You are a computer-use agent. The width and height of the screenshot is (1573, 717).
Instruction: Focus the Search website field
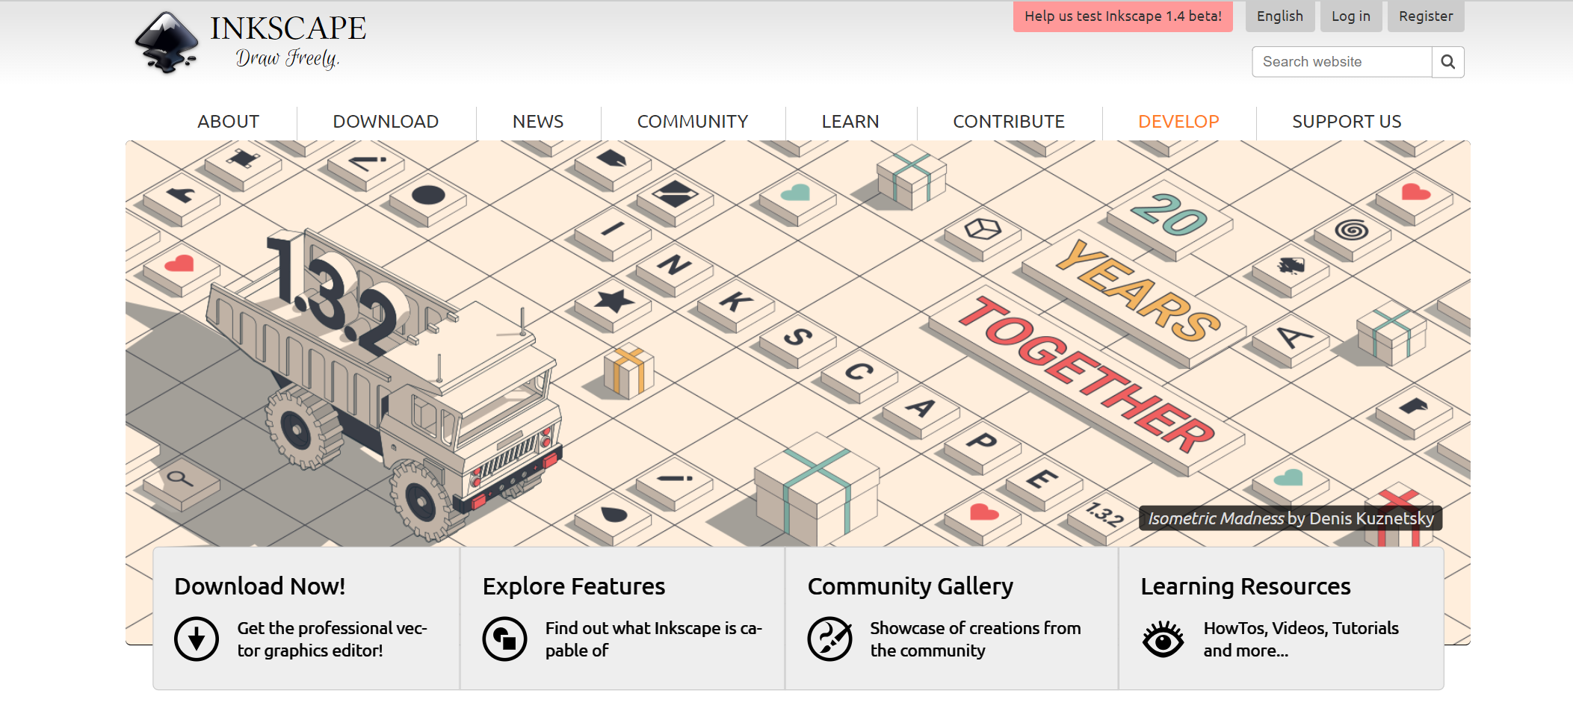(x=1342, y=62)
